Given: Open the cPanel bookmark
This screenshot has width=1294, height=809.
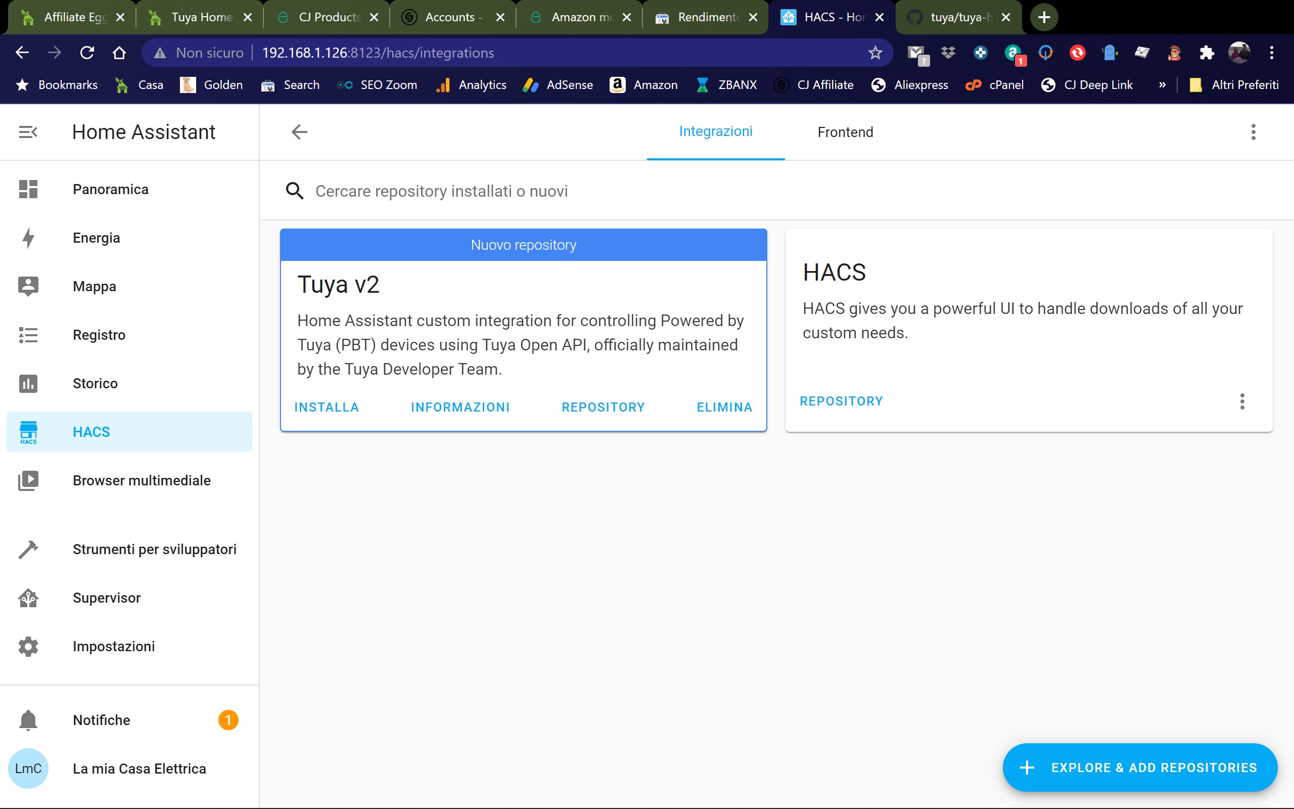Looking at the screenshot, I should point(995,84).
